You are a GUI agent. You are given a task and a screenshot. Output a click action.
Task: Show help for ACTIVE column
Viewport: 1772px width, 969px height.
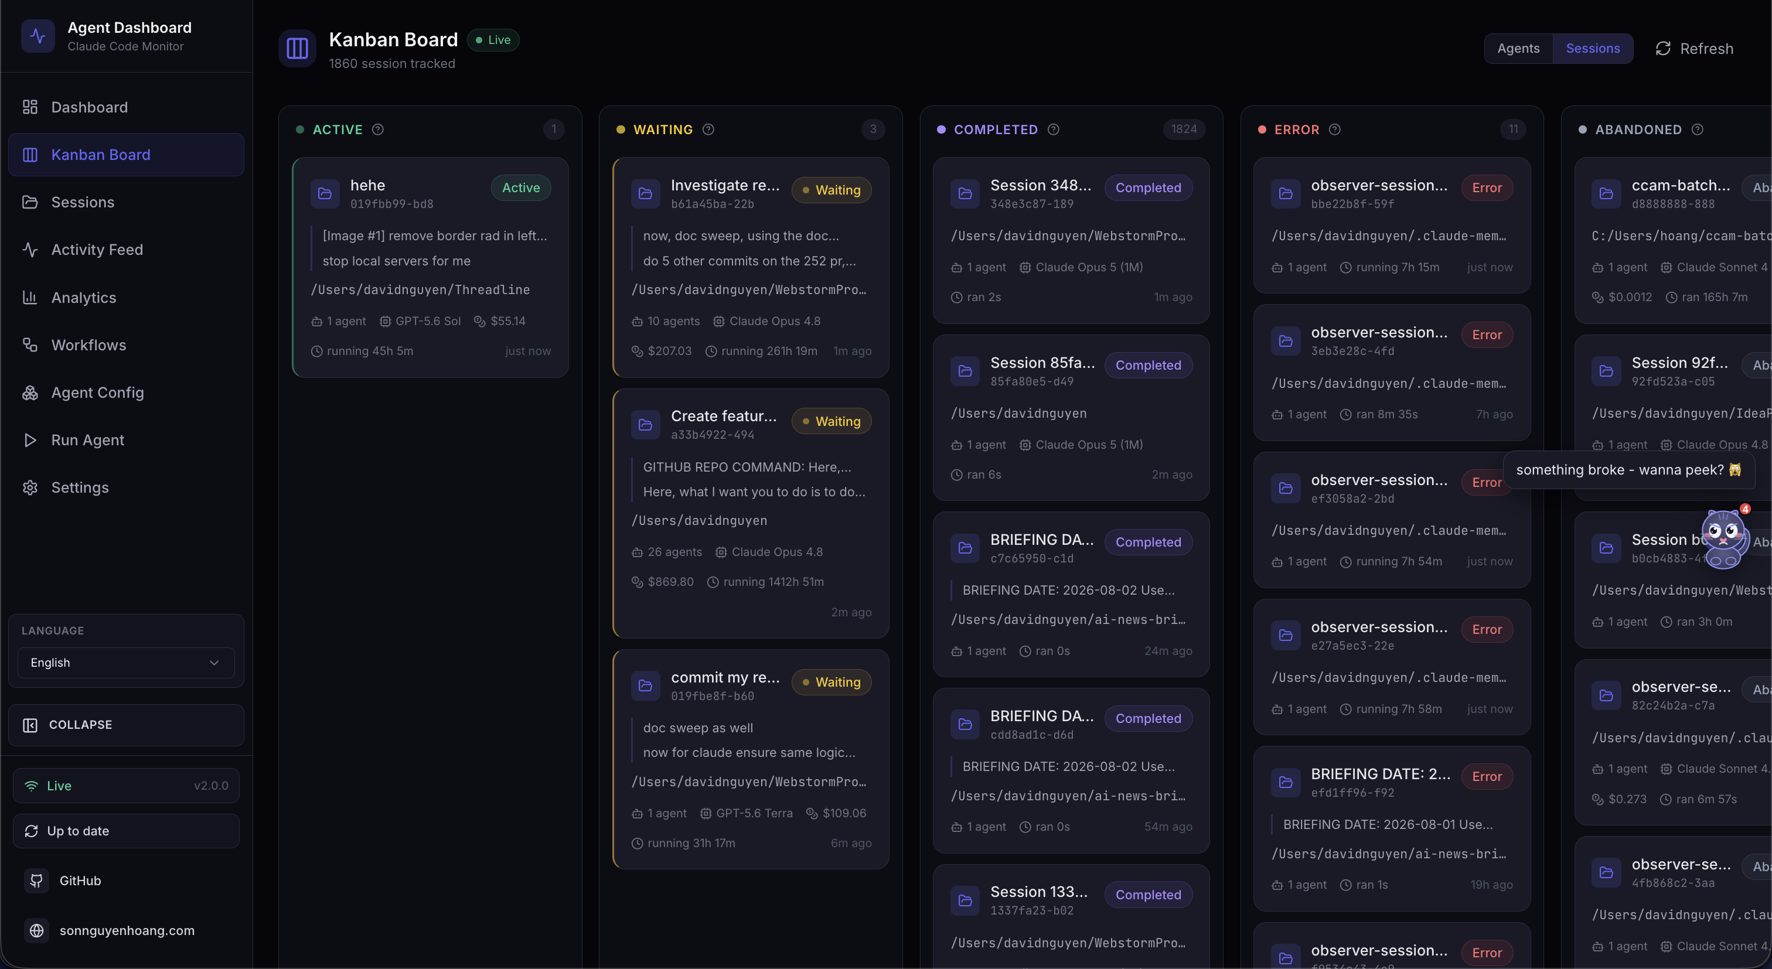377,129
